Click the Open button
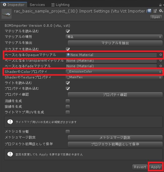Image resolution: width=164 pixels, height=172 pixels. pyautogui.click(x=156, y=17)
